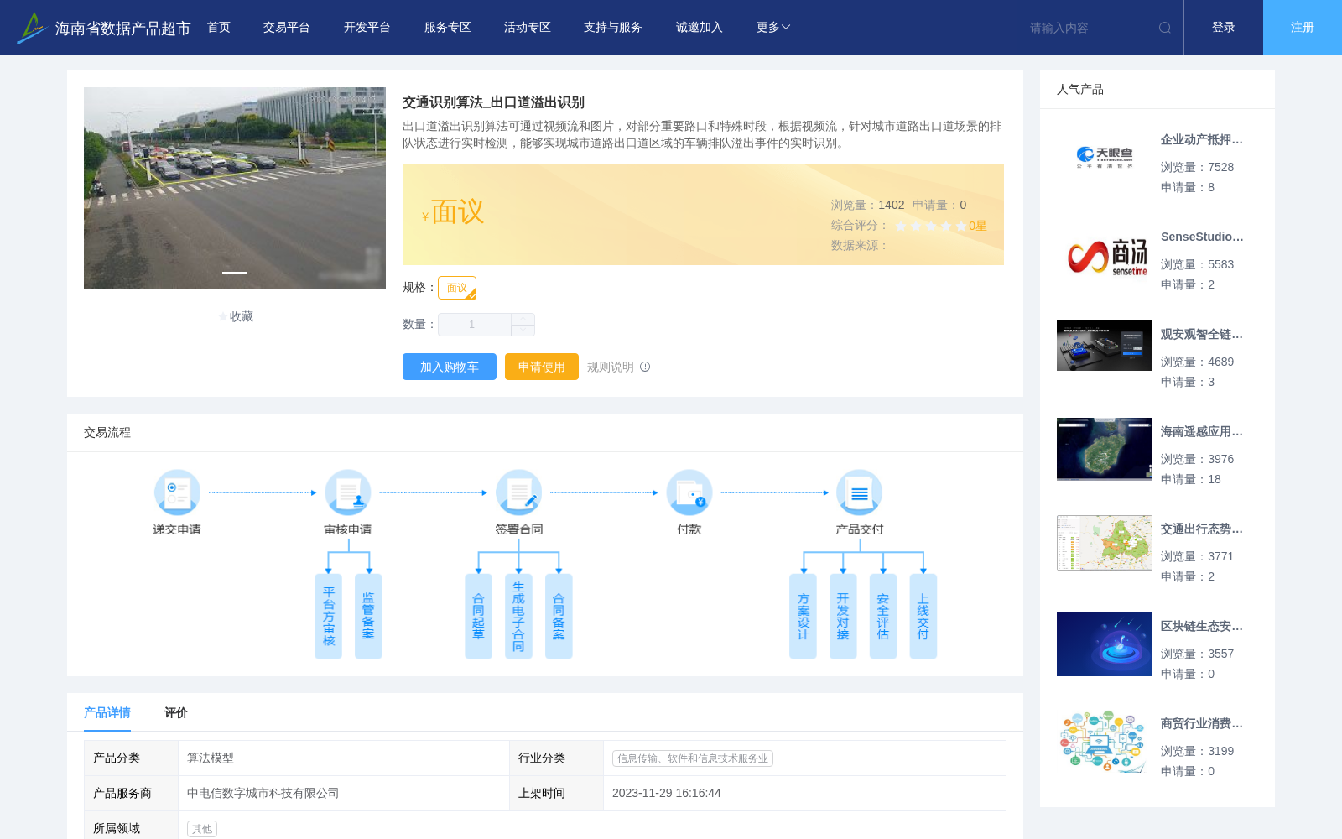The height and width of the screenshot is (839, 1342).
Task: Open the SenseStudio product title
Action: 1202,237
